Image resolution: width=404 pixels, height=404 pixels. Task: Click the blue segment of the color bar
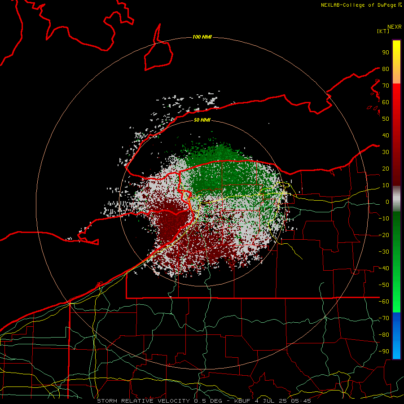coord(396,336)
